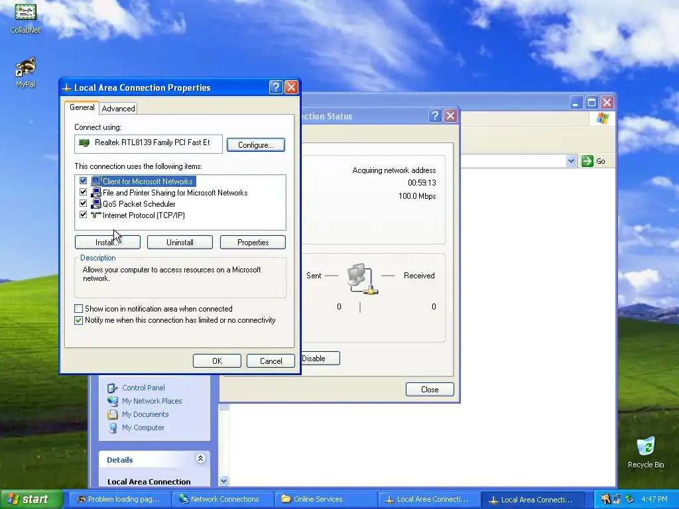Click Cancel in Properties dialog
Viewport: 679px width, 509px height.
pos(271,361)
